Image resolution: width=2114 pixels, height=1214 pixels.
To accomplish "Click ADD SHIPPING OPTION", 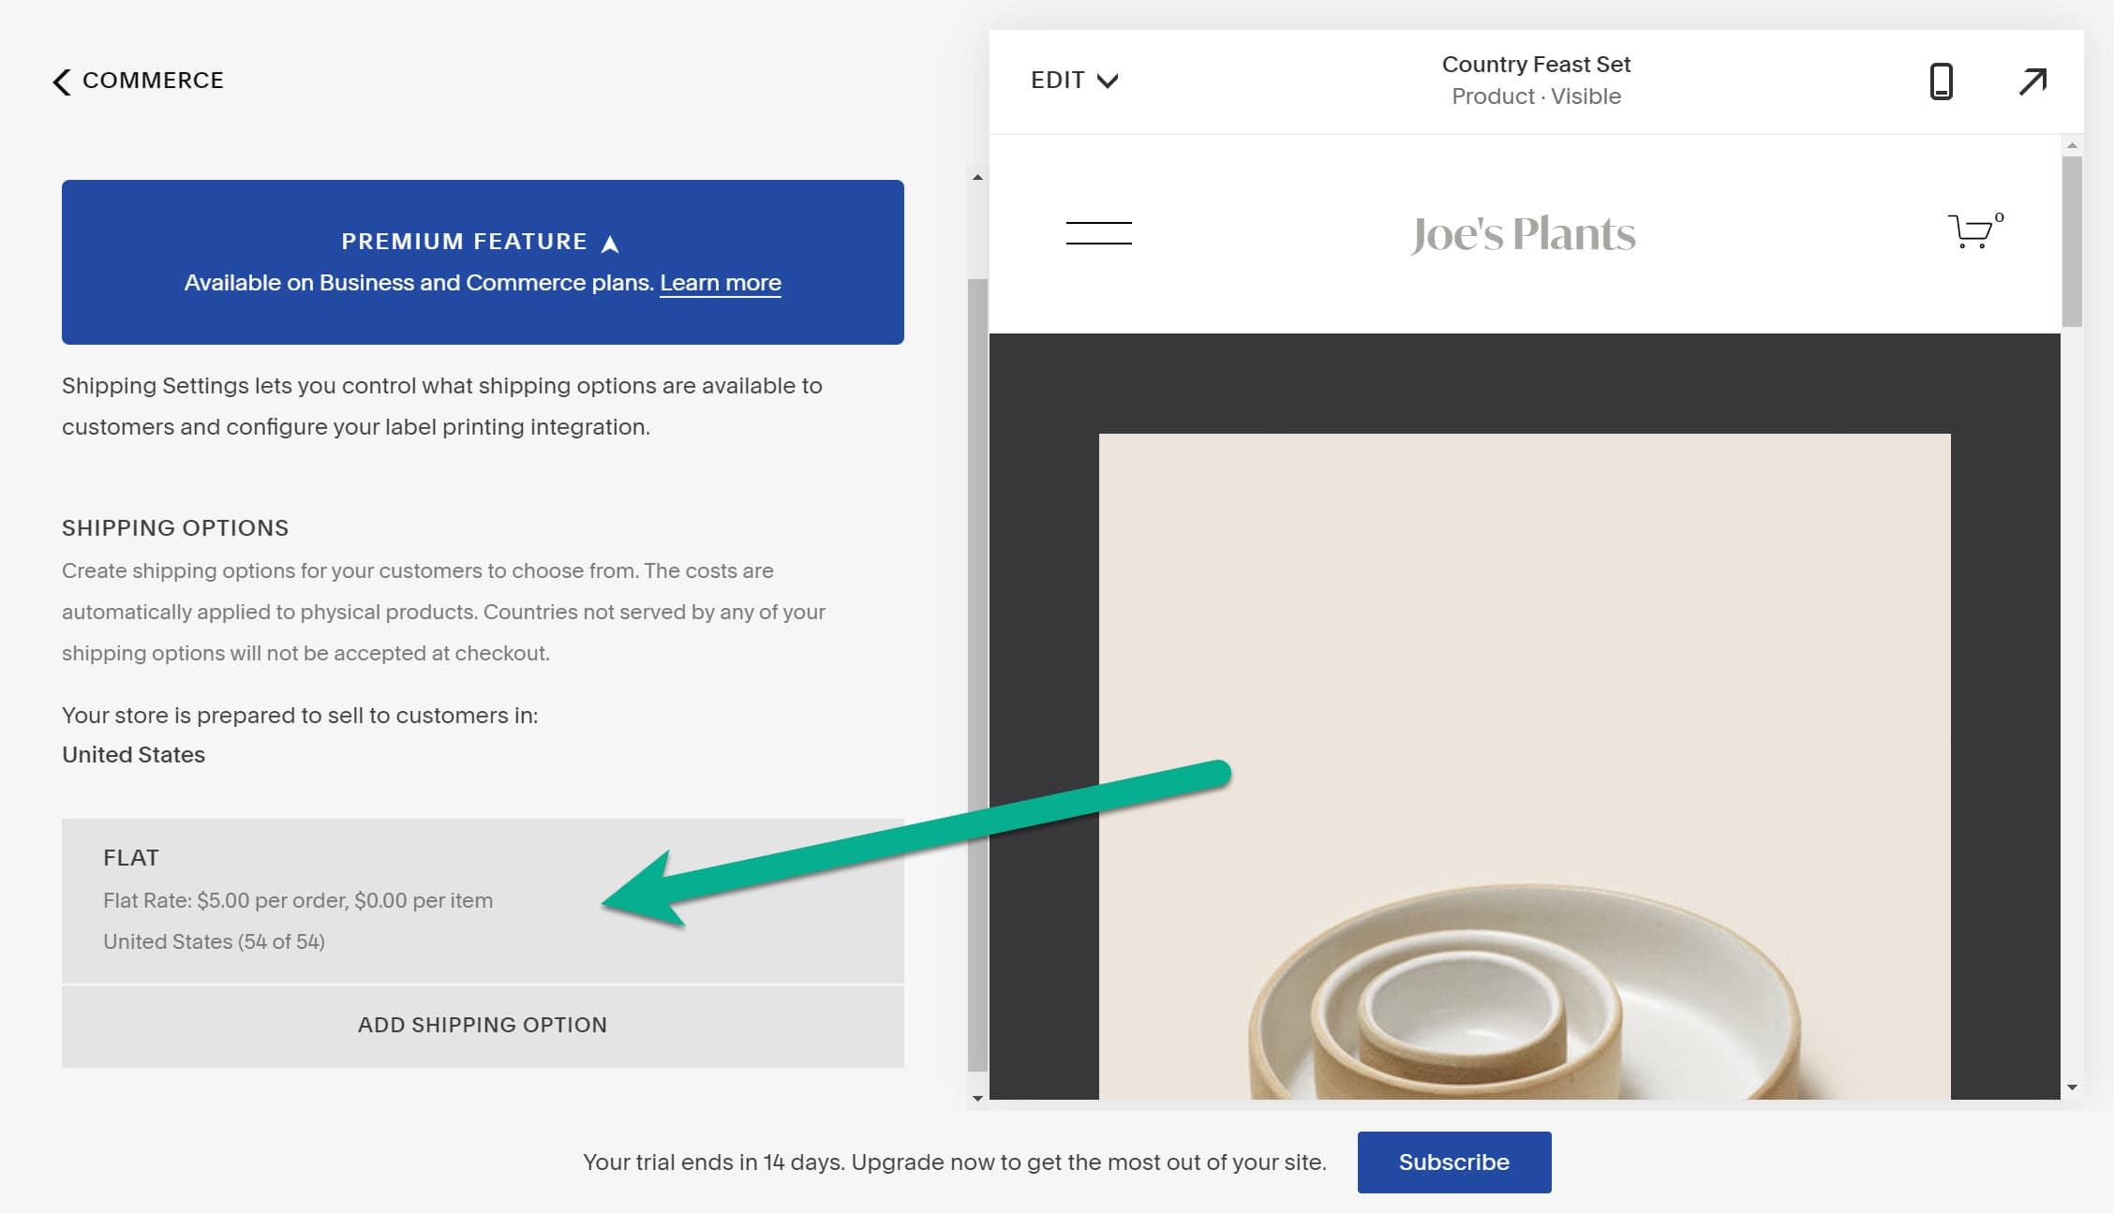I will [x=482, y=1025].
